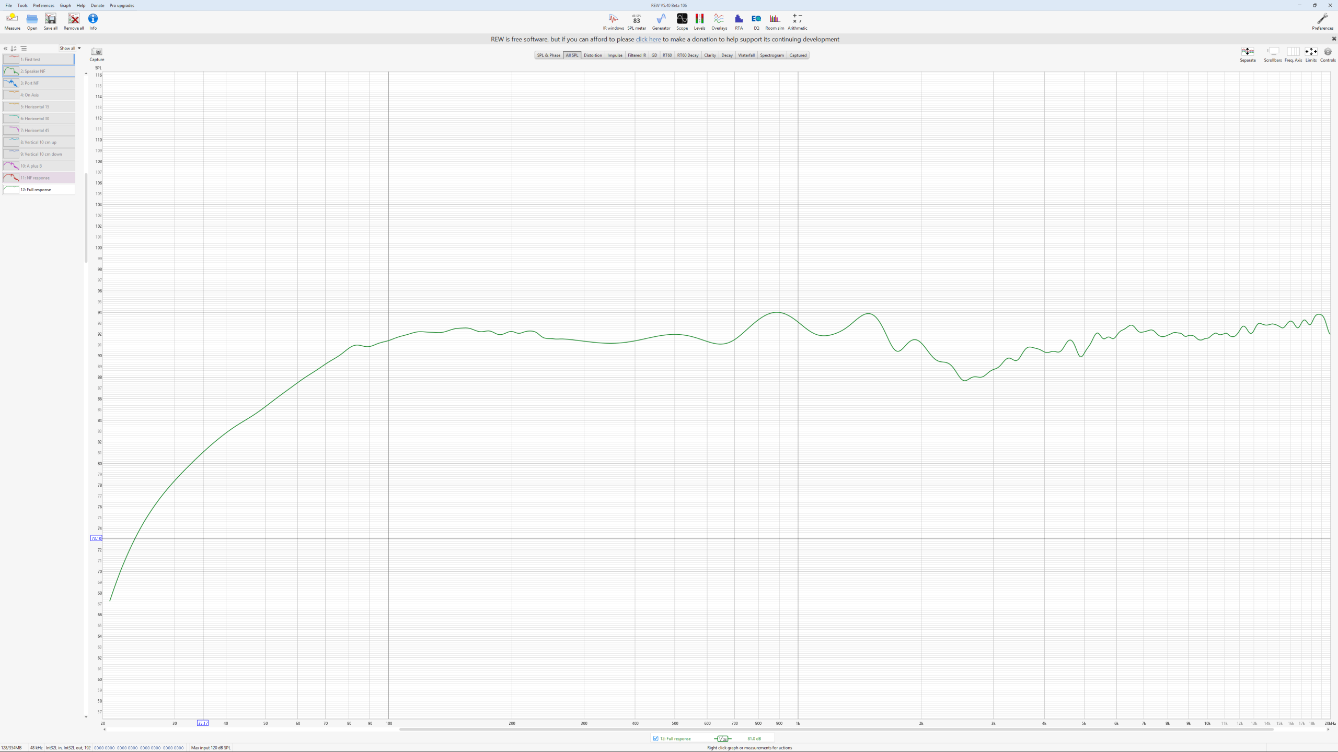The height and width of the screenshot is (752, 1338).
Task: Toggle the Scrollbars icon
Action: (x=1273, y=54)
